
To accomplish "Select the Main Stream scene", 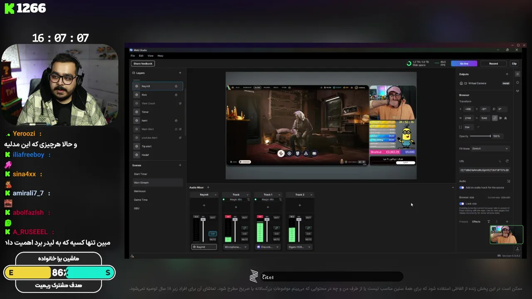I will coord(158,183).
